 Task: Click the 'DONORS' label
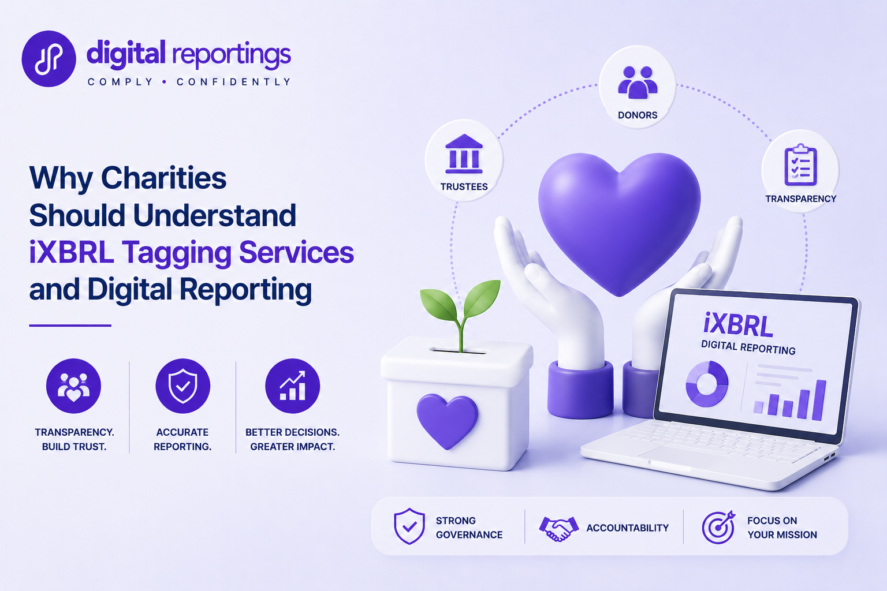638,115
